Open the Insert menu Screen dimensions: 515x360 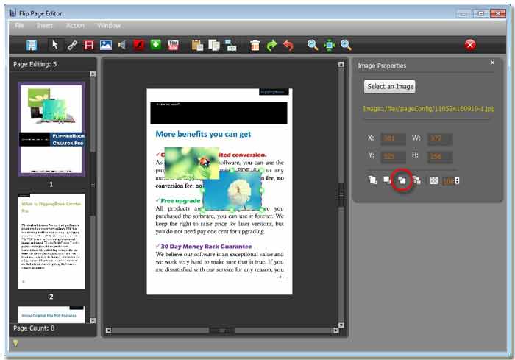tap(45, 26)
